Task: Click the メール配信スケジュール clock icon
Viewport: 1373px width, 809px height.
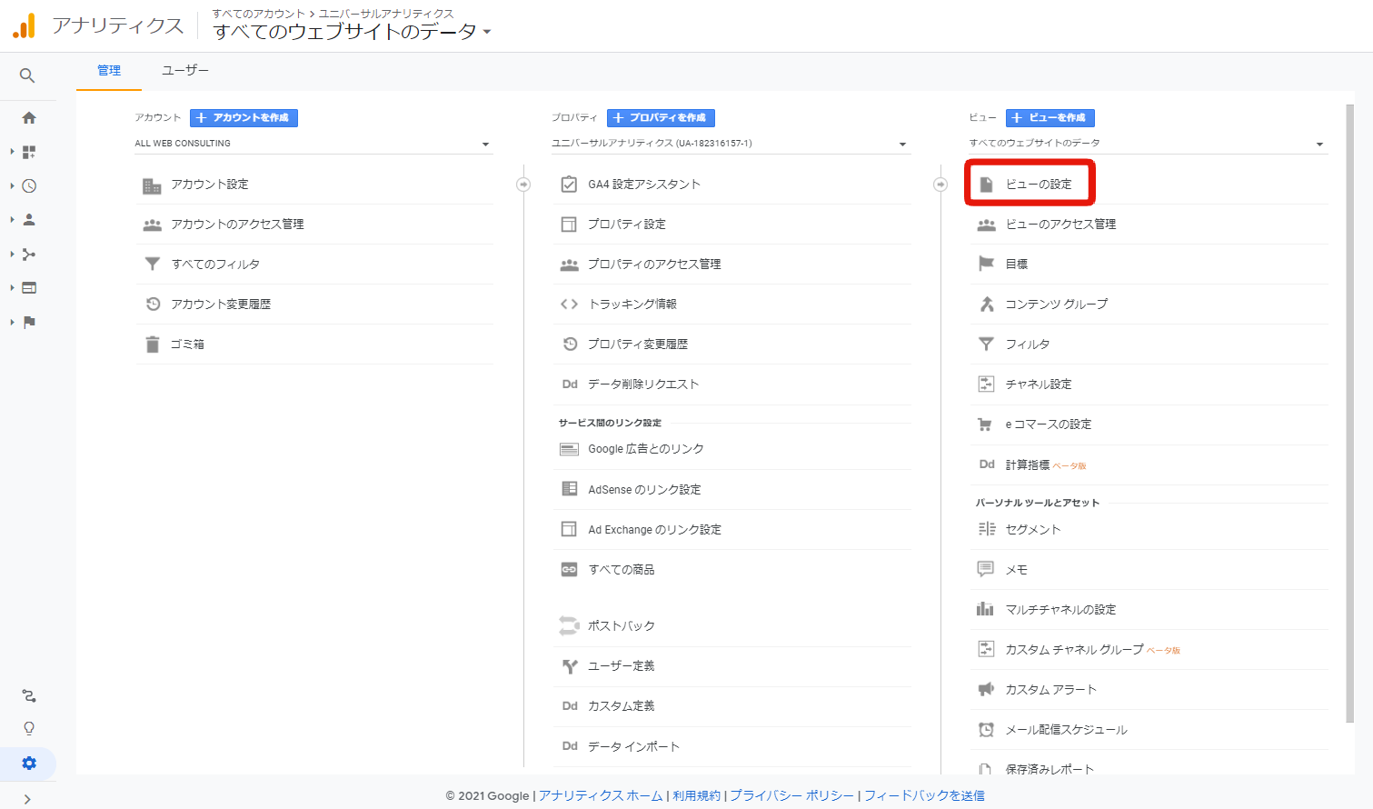Action: click(x=986, y=729)
